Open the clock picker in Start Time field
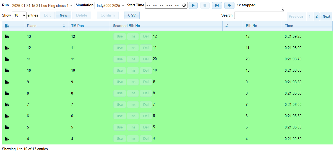This screenshot has height=153, width=334. tap(184, 5)
